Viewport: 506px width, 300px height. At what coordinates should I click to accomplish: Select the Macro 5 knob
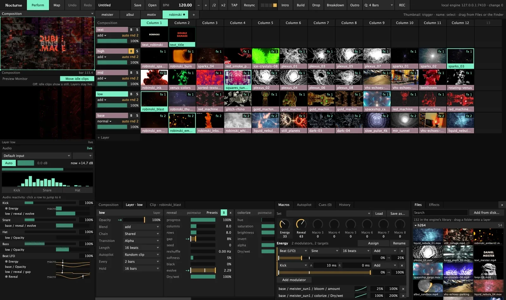[x=350, y=224]
